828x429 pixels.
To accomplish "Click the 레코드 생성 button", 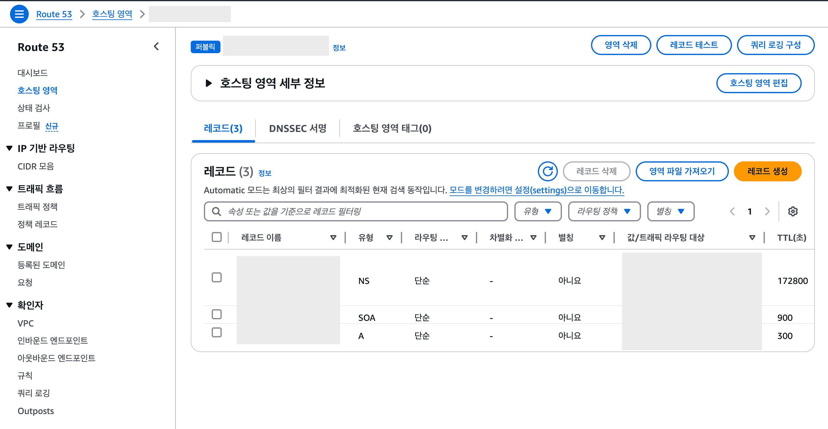I will 768,171.
